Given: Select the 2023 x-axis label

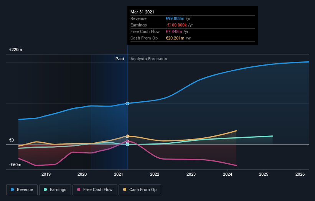Looking at the screenshot, I should (x=191, y=174).
